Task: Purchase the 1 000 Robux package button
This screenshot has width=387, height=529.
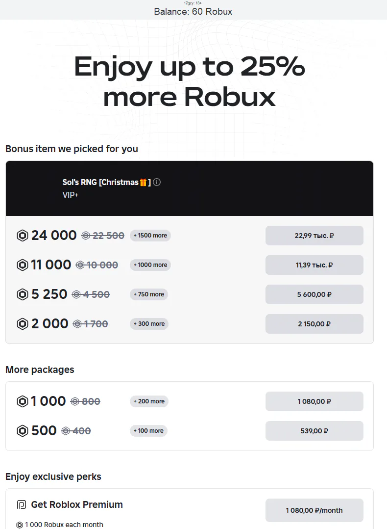Action: pyautogui.click(x=314, y=401)
